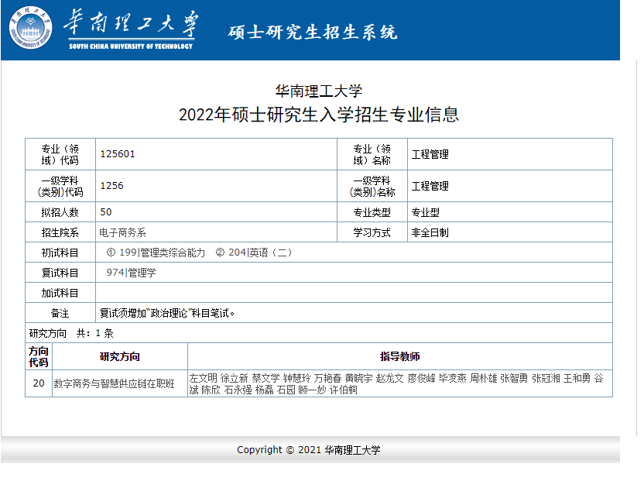Click the direction code 20
The width and height of the screenshot is (644, 481).
coord(39,383)
